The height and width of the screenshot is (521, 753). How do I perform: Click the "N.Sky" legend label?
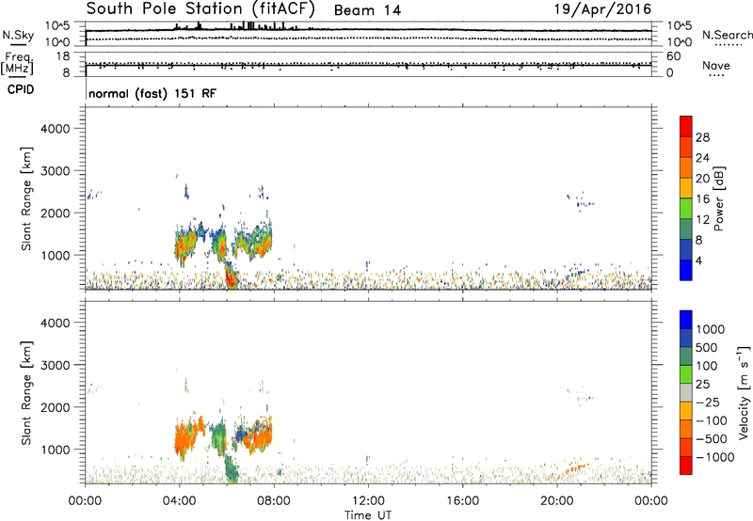[x=18, y=35]
